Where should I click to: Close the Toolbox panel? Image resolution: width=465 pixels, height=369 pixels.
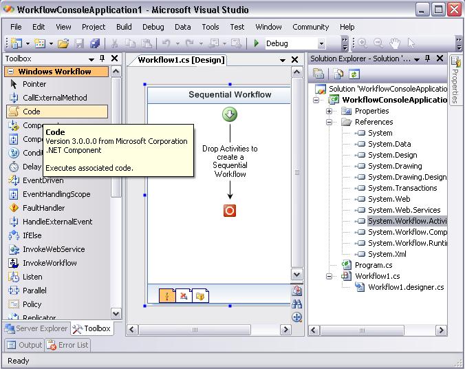115,59
